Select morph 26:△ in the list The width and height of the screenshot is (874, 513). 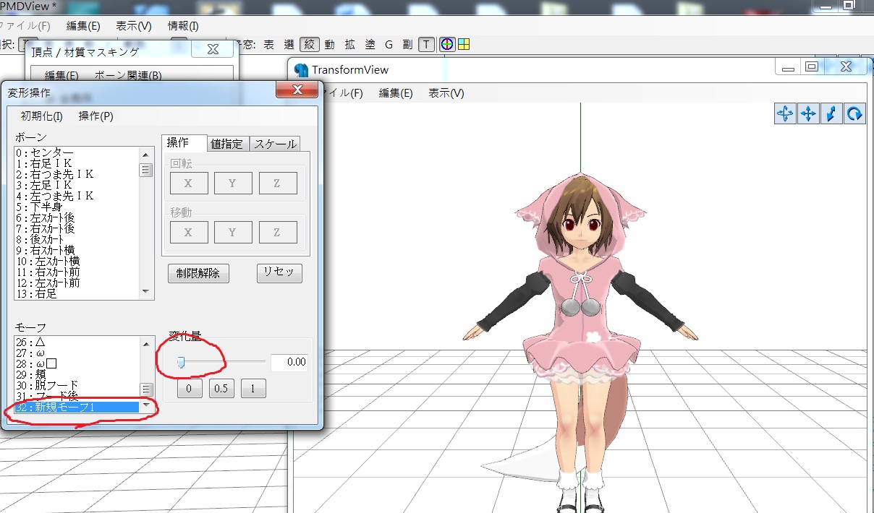point(76,342)
